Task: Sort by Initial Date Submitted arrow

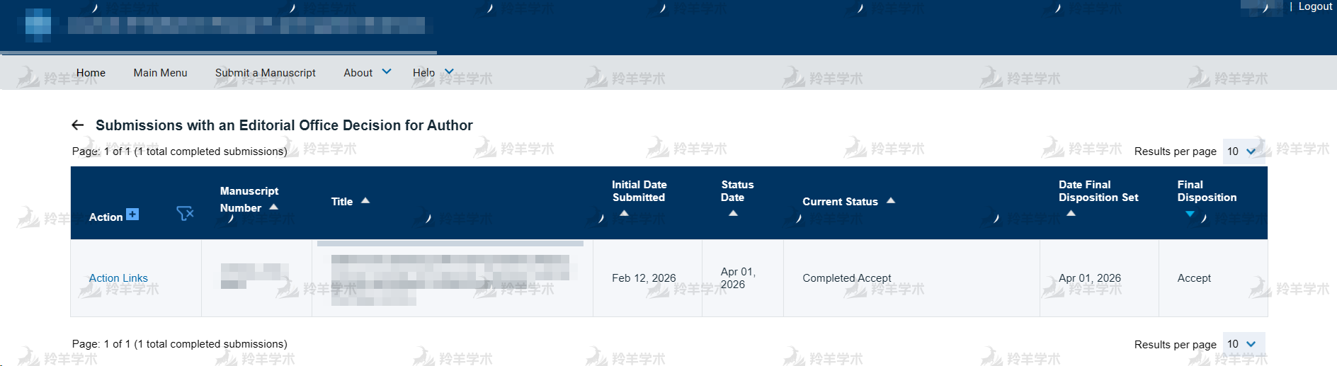Action: (624, 213)
